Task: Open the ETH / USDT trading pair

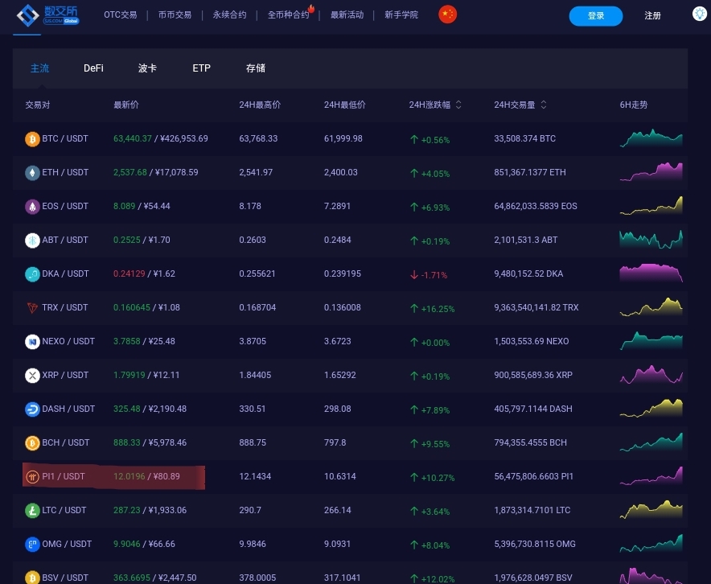Action: [65, 172]
